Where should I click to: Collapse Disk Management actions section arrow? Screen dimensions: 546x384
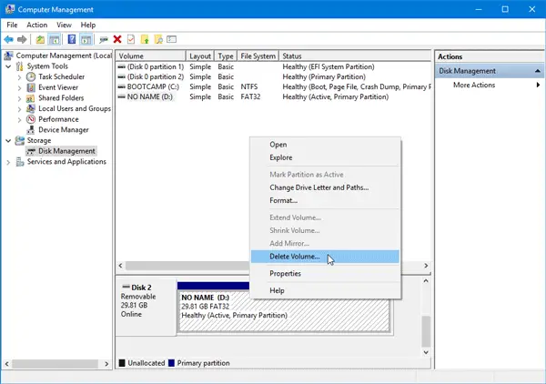(538, 71)
